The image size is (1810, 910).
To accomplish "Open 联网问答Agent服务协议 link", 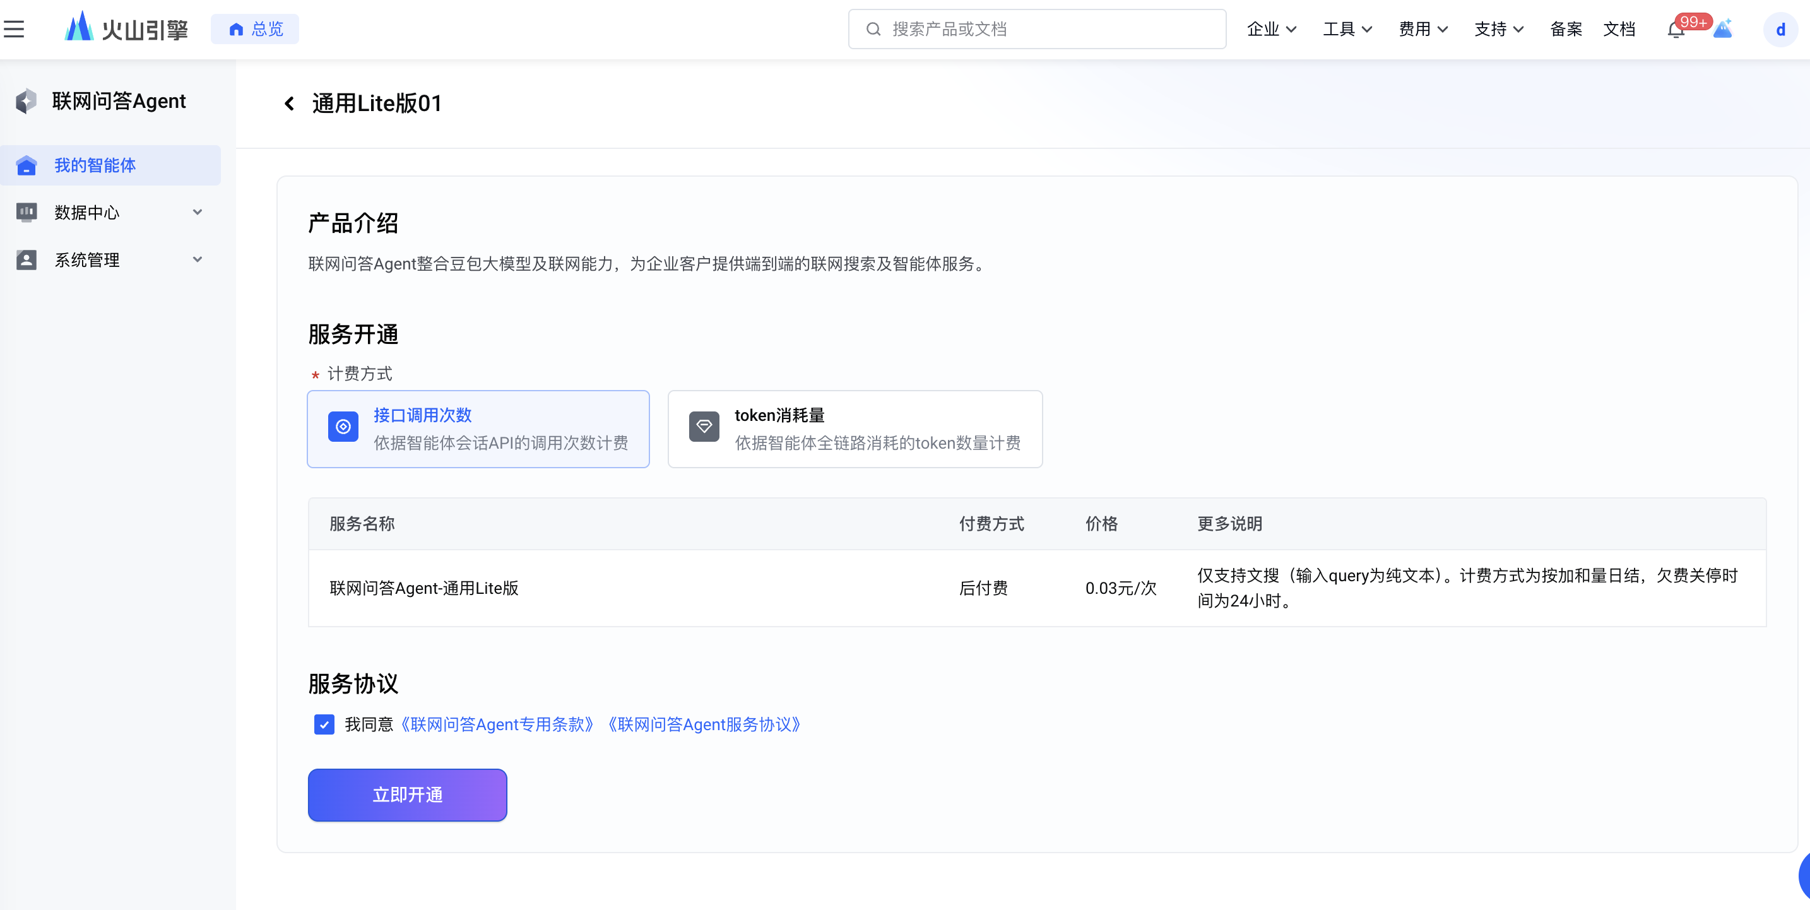I will pyautogui.click(x=705, y=724).
